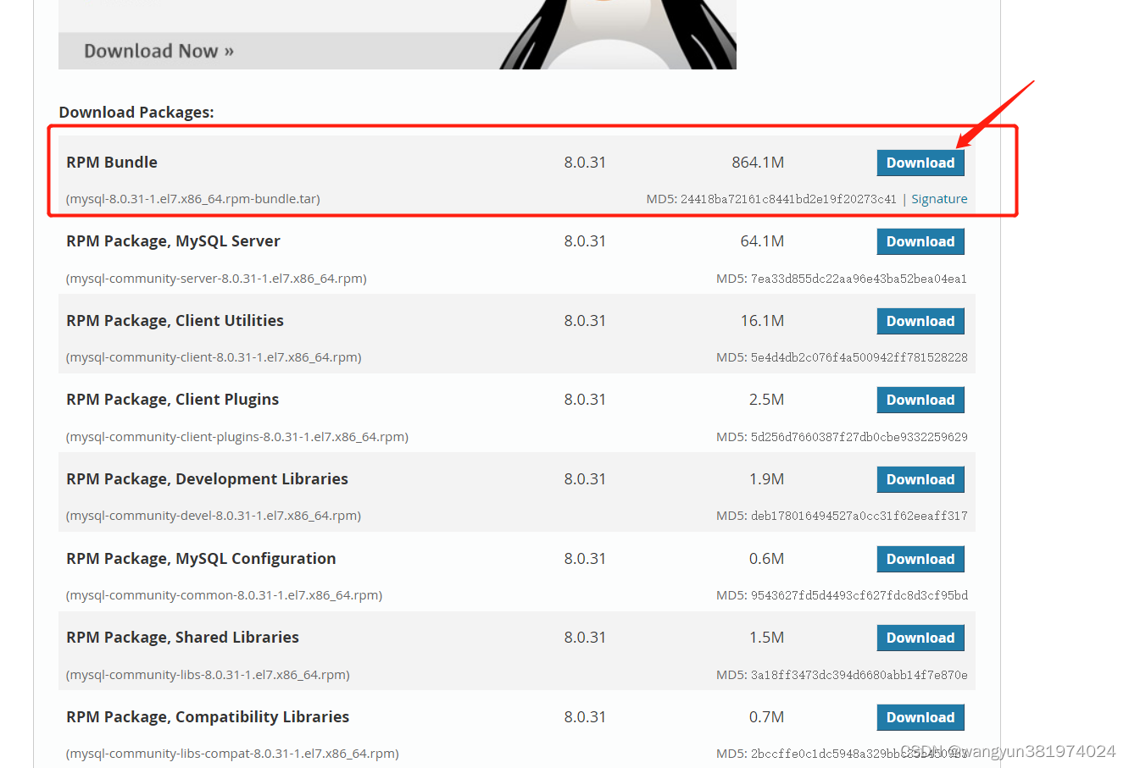Download RPM Package, Client Plugins
Screen dimensions: 1129x768
coord(920,400)
